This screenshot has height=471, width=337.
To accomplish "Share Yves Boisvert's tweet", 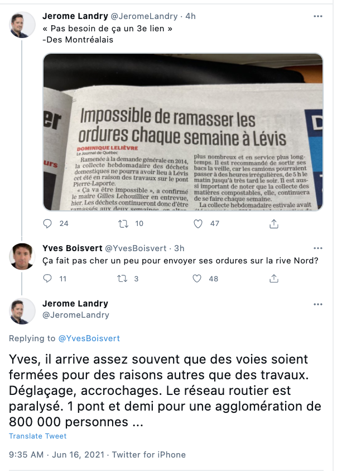I will [274, 279].
